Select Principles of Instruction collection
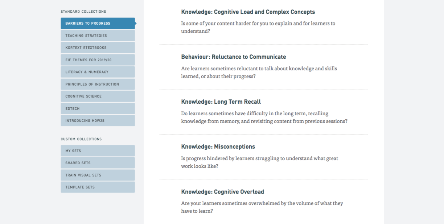Screen dimensions: 444x224 click(98, 84)
